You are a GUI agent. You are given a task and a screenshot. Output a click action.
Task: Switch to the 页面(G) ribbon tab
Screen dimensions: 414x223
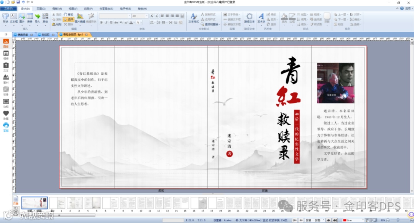(41, 9)
